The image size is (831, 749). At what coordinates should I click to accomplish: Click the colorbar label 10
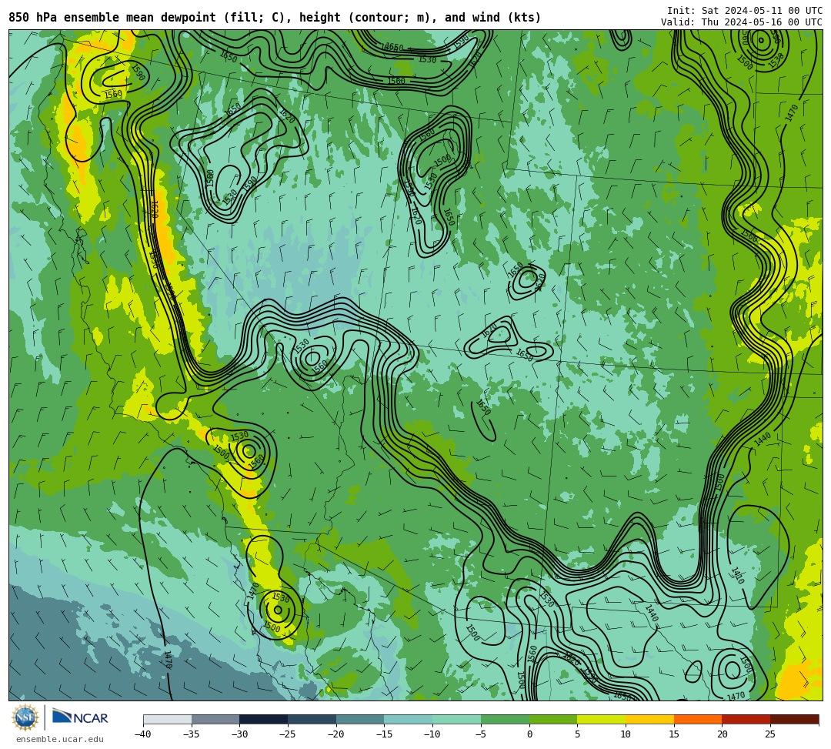tap(626, 734)
